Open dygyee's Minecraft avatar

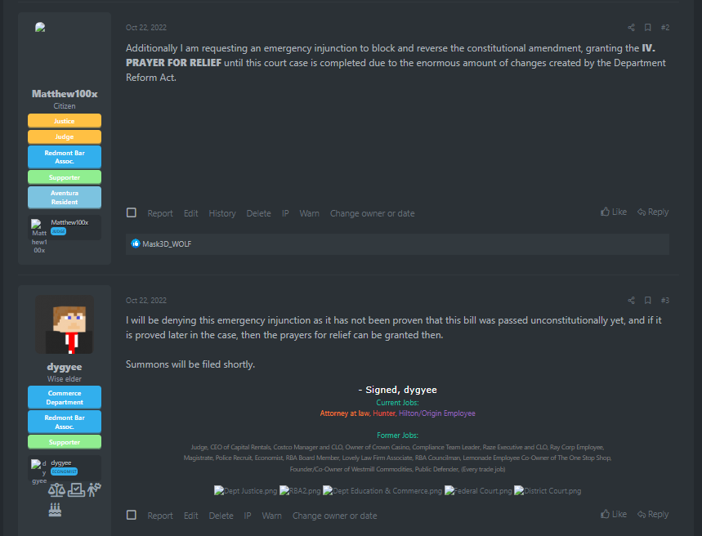pyautogui.click(x=65, y=324)
